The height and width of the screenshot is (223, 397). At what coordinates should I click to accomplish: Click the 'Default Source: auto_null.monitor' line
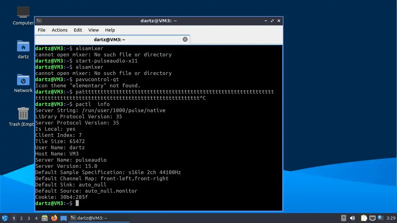pos(86,191)
